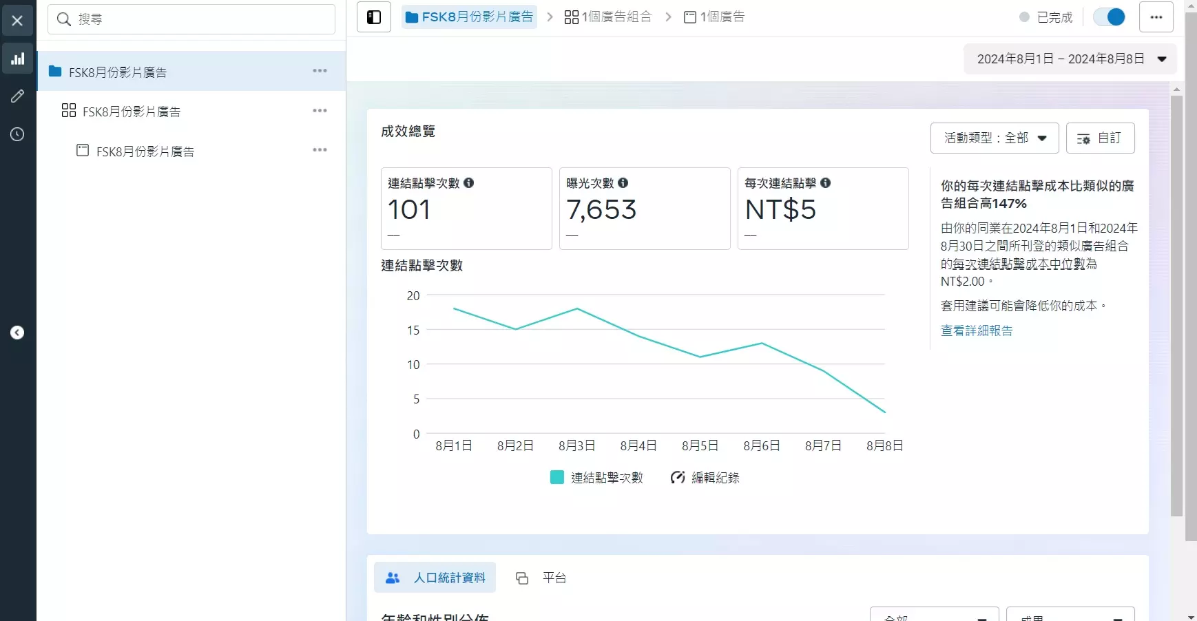Flip the blue ad status switch
This screenshot has width=1197, height=621.
coord(1109,17)
